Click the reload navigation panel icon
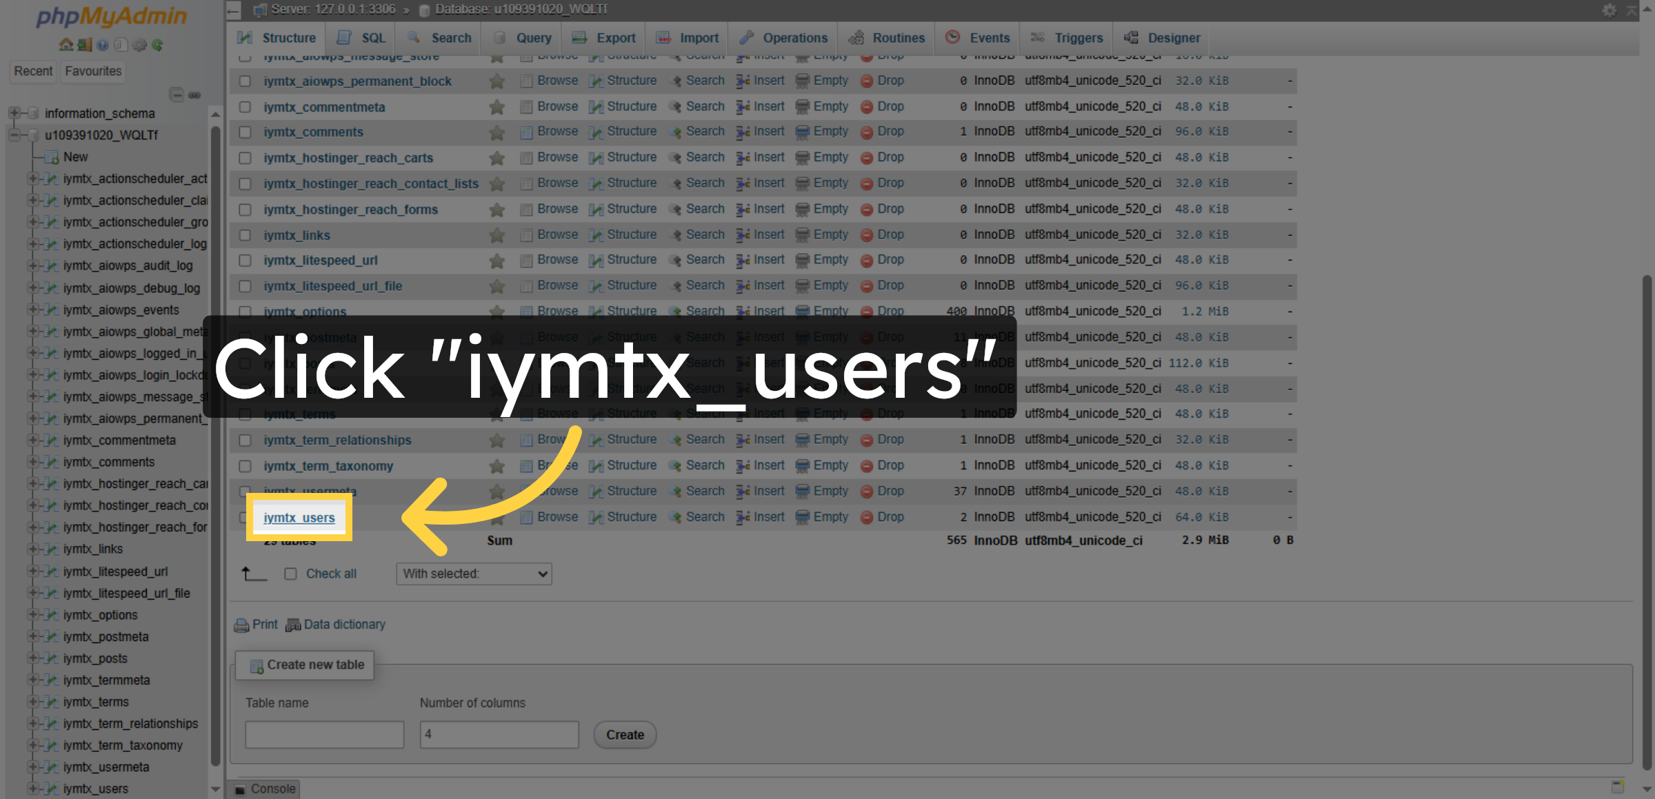This screenshot has width=1655, height=799. [157, 45]
